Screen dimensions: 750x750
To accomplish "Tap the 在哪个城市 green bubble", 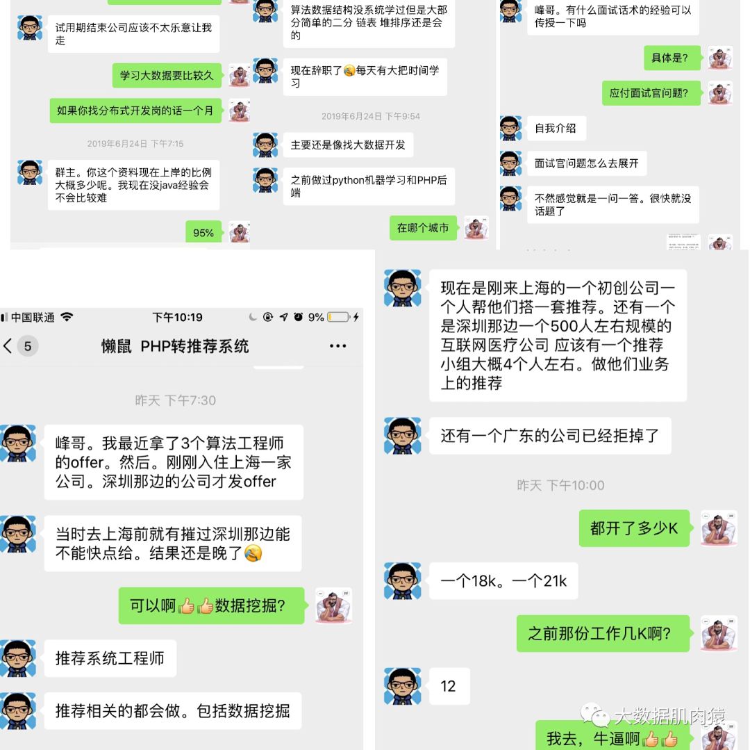I will [423, 228].
